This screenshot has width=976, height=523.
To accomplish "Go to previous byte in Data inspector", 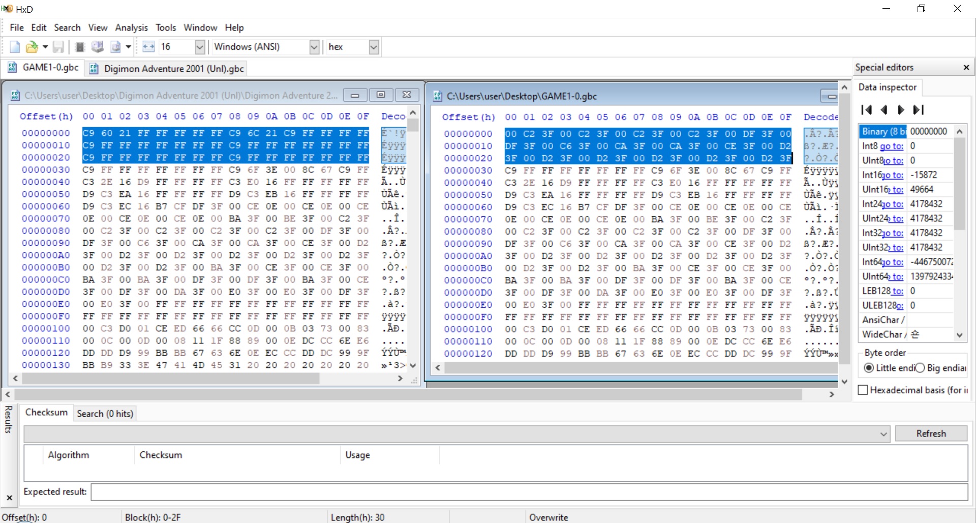I will (x=884, y=110).
